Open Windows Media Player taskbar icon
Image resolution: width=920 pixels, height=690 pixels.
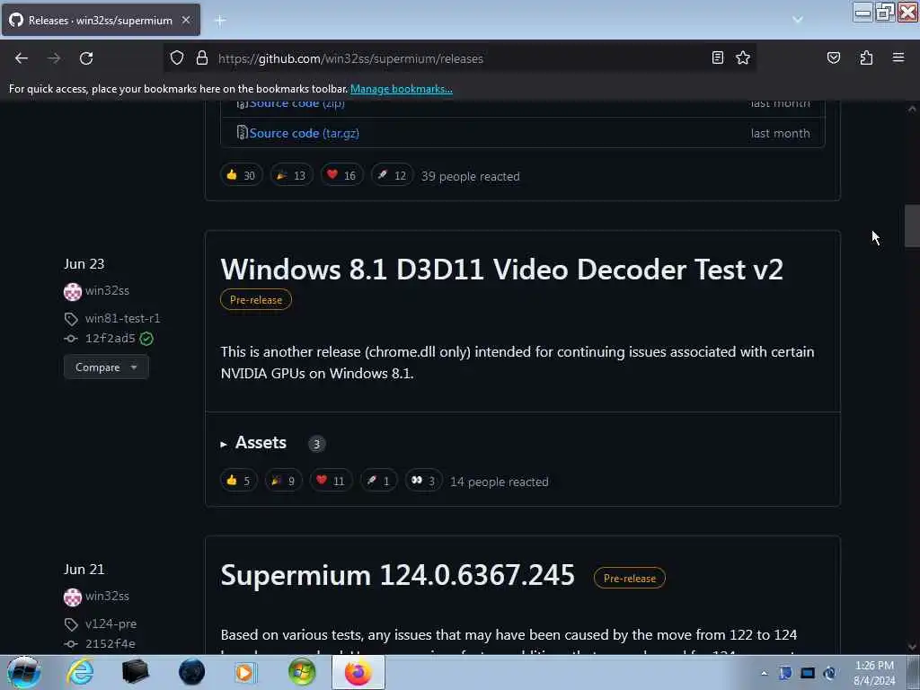pos(245,672)
